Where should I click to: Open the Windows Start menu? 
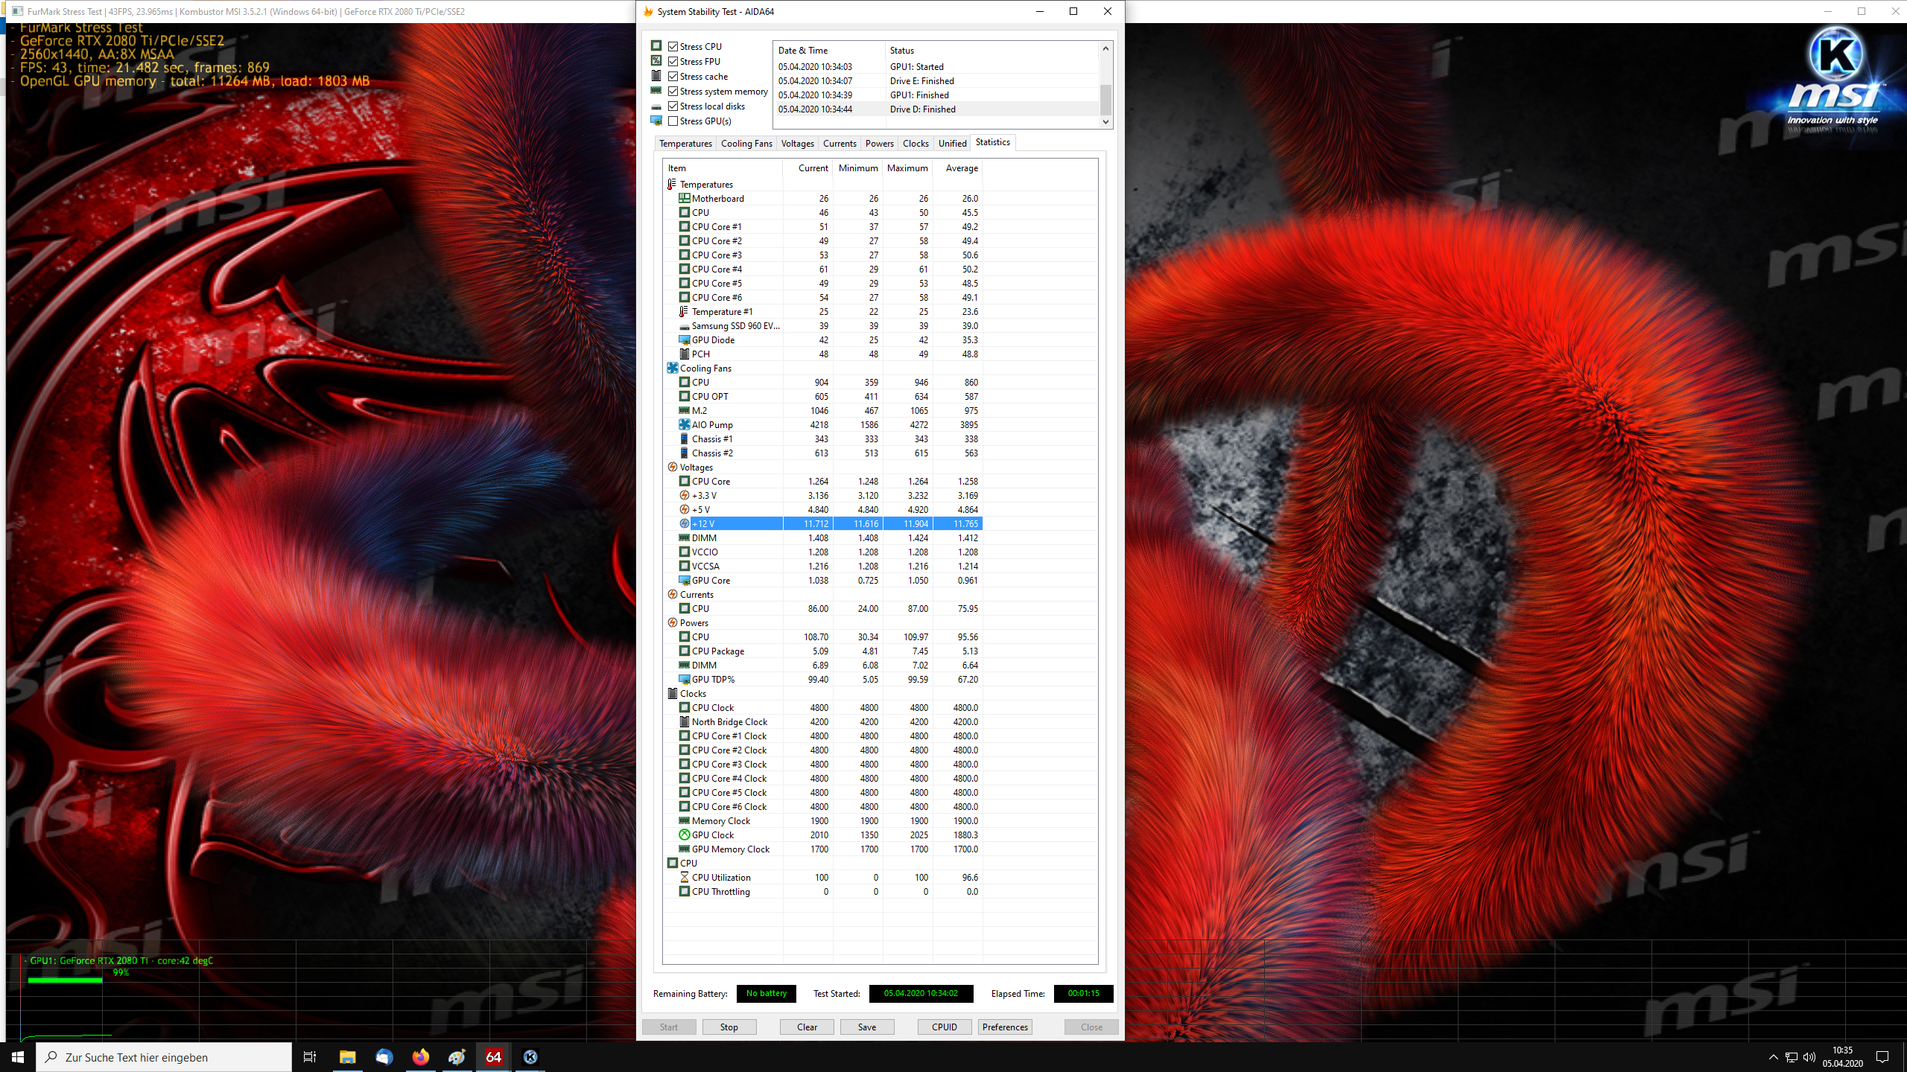[18, 1056]
